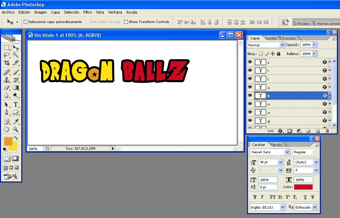Select the Clone Stamp tool
340x218 pixels.
point(7,80)
